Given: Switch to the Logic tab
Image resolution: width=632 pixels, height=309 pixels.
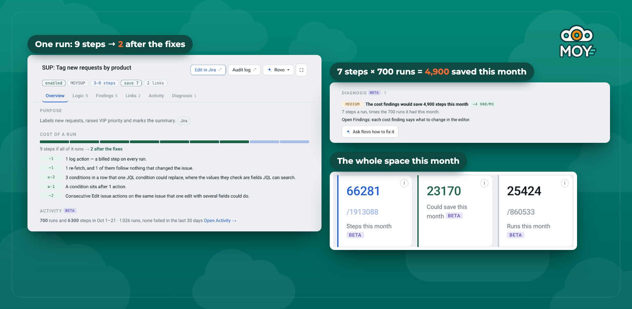Looking at the screenshot, I should point(80,96).
